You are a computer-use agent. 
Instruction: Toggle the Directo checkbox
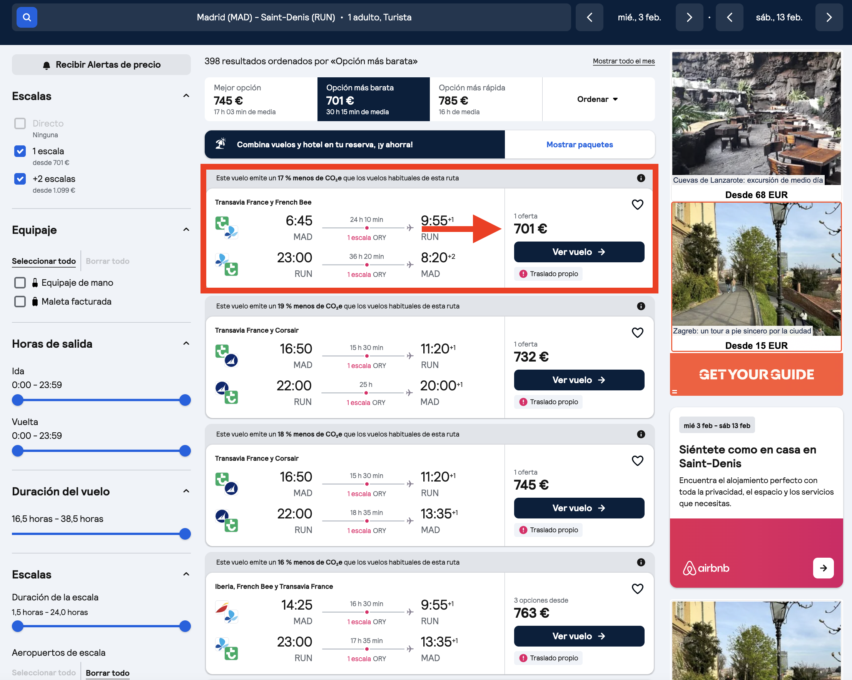20,123
